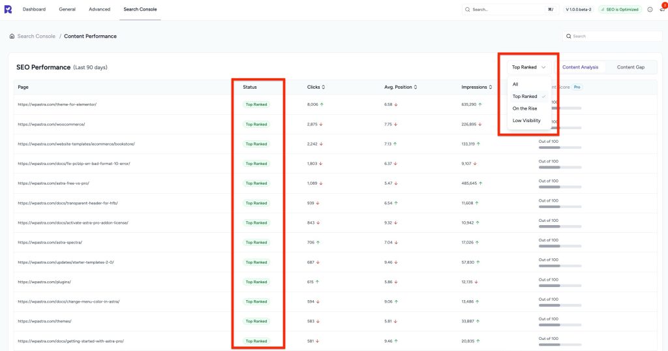Click the Status column header
This screenshot has width=668, height=351.
coord(250,87)
